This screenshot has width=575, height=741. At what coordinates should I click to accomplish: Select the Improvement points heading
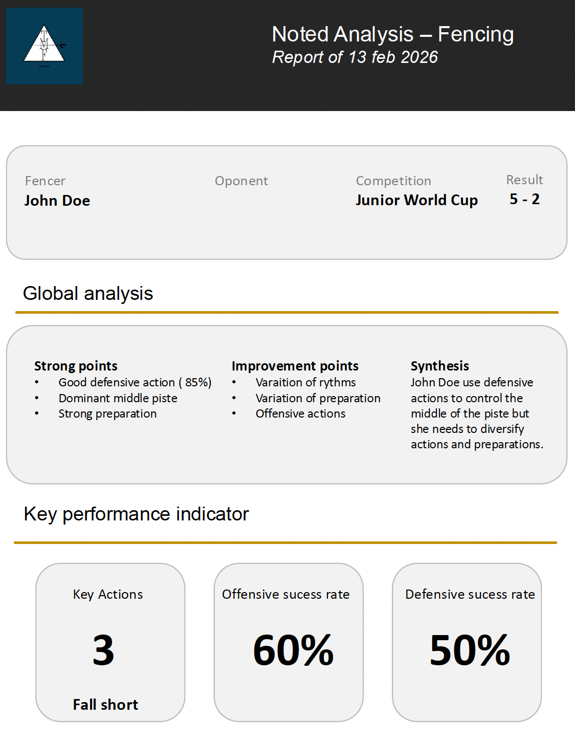pos(295,366)
